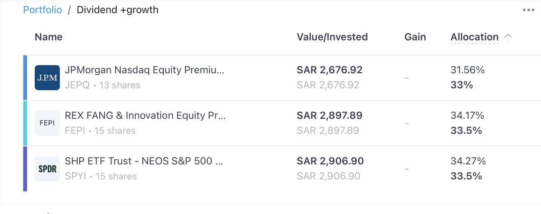Click JEPQ value SAR 2,676.92
Image resolution: width=541 pixels, height=214 pixels.
330,71
